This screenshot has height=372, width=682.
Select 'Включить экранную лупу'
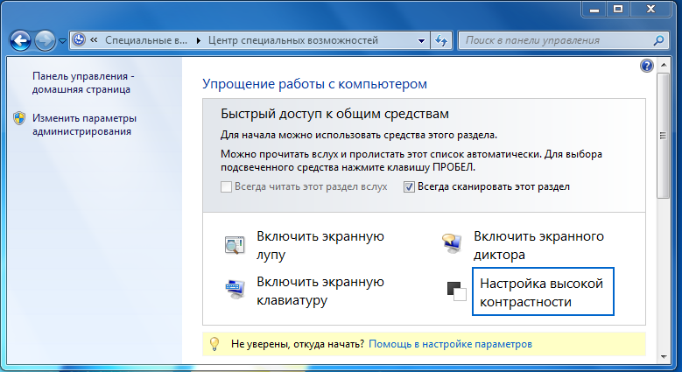click(x=320, y=245)
